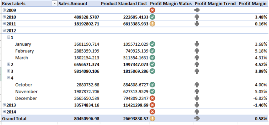Select 2013 profit margin -1.46%
Viewport: 269px width, 125px height.
tap(260, 105)
